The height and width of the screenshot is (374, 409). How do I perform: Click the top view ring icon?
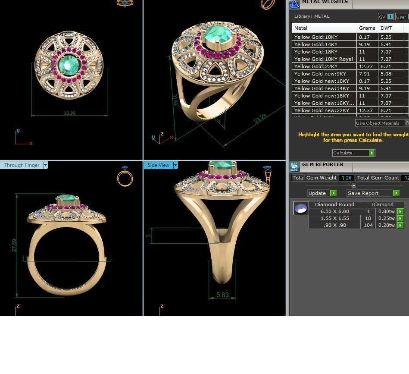[125, 3]
